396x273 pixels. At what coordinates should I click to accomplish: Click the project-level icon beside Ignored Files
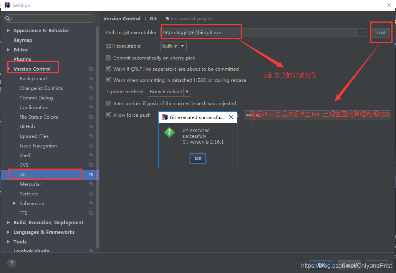click(x=91, y=136)
